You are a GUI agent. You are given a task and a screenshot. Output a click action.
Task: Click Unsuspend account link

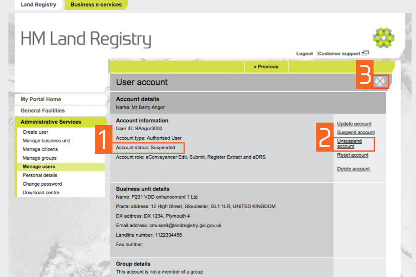tap(349, 144)
